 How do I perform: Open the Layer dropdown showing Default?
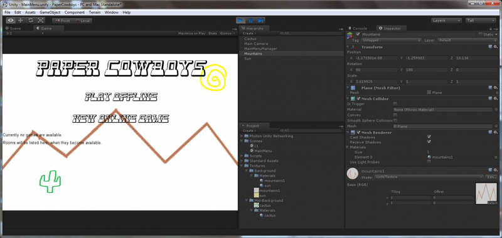click(x=467, y=40)
